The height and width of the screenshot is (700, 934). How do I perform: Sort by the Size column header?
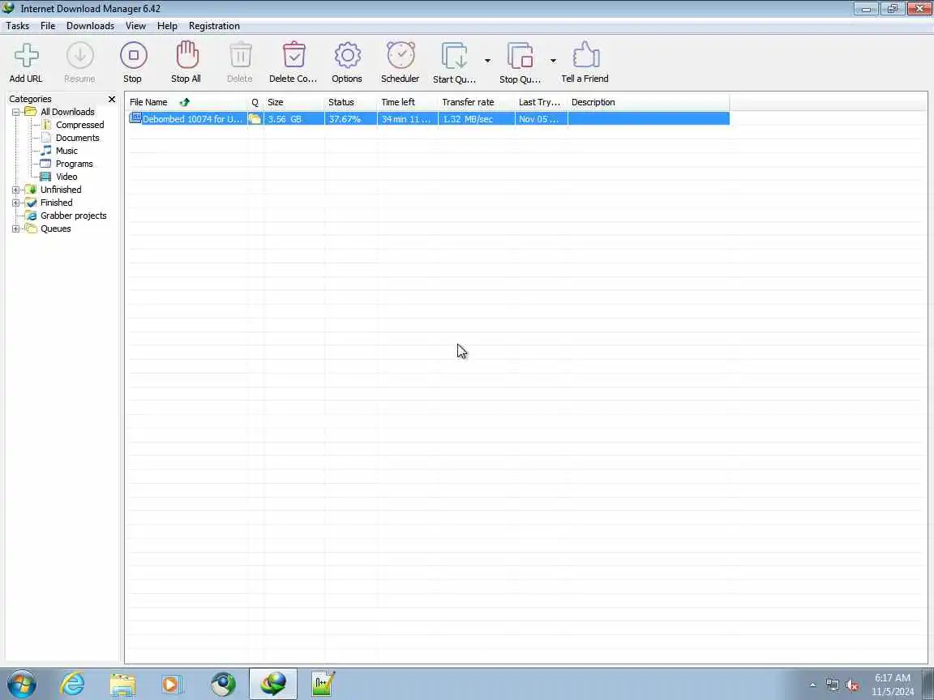pyautogui.click(x=294, y=102)
